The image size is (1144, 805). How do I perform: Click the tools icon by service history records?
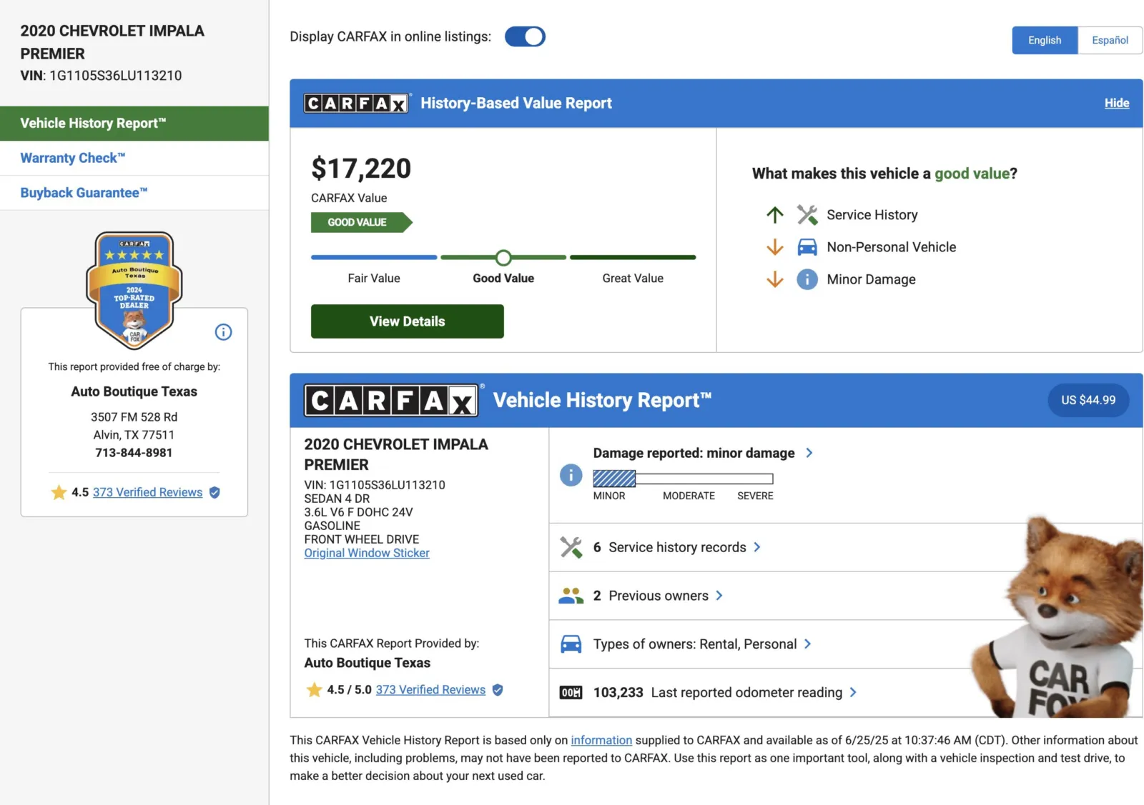pos(571,547)
